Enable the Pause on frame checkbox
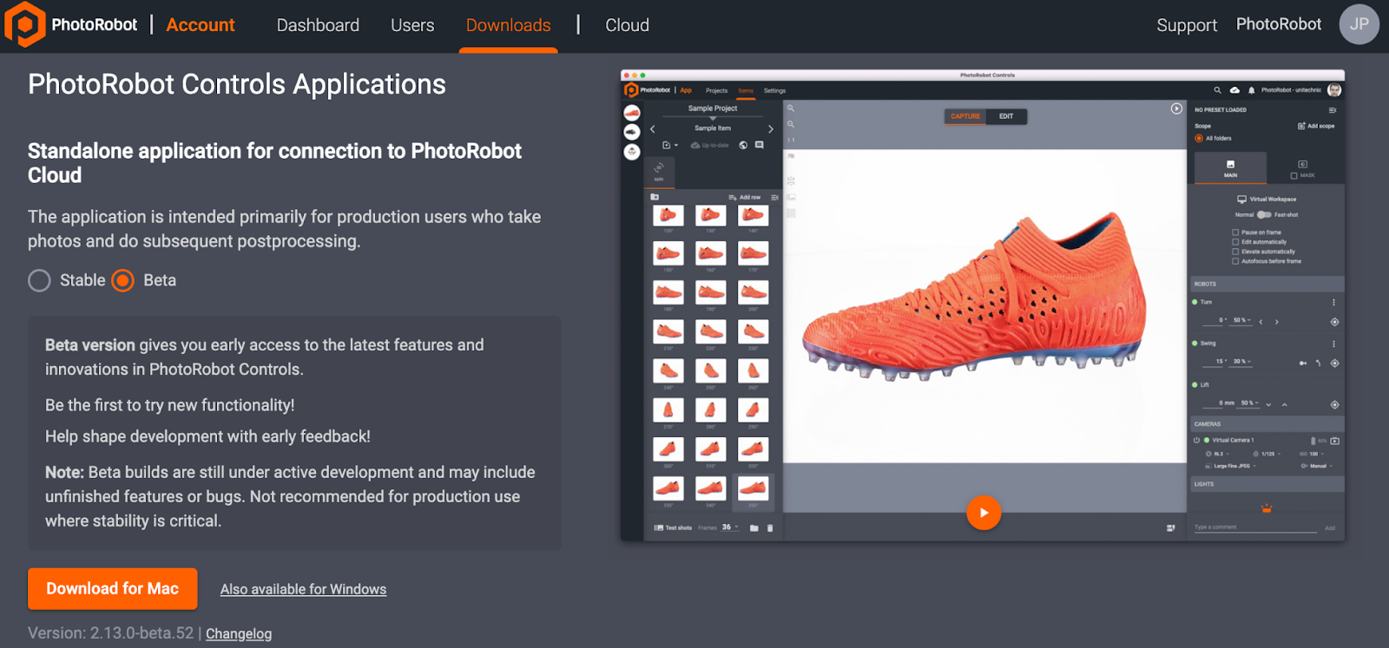This screenshot has width=1389, height=648. [1235, 232]
